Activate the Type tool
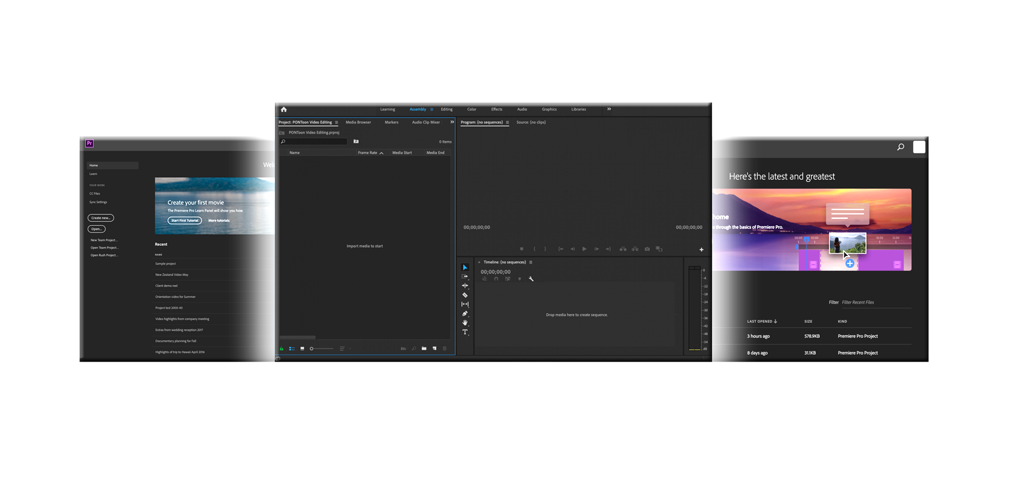The width and height of the screenshot is (1012, 489). (465, 332)
